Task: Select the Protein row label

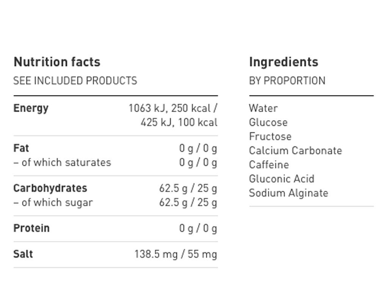Action: [x=31, y=228]
